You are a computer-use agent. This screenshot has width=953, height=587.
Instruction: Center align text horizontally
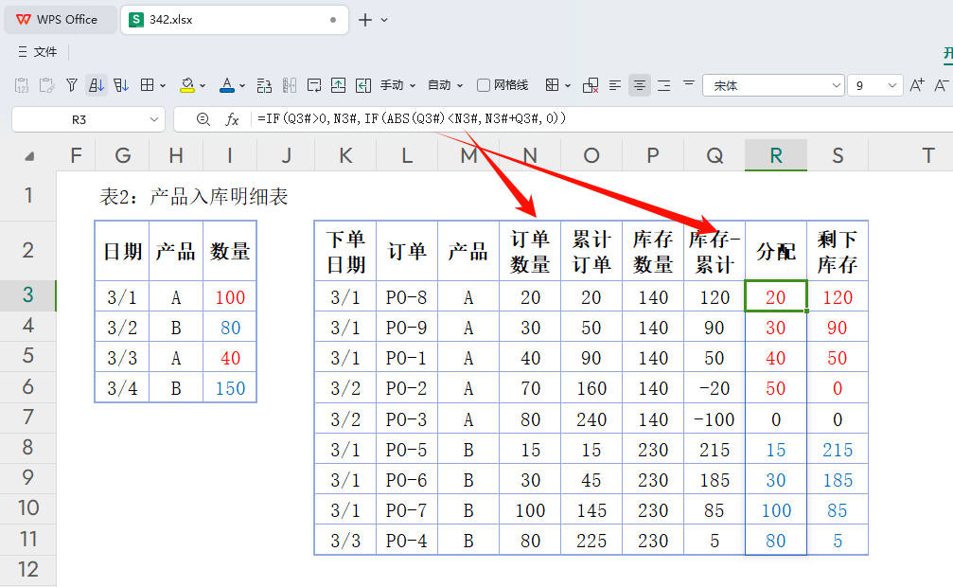640,85
